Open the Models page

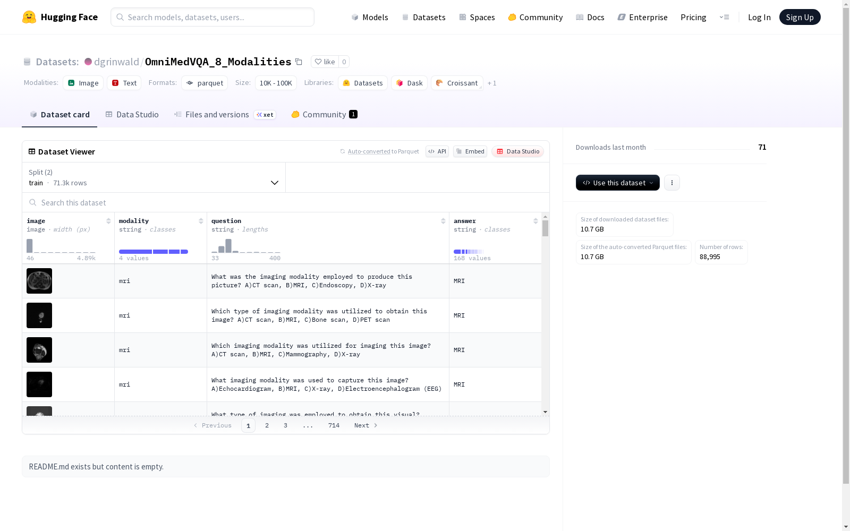coord(370,17)
